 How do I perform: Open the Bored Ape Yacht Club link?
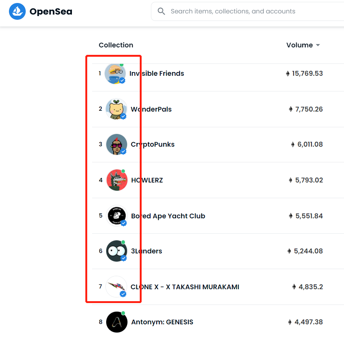pos(168,216)
